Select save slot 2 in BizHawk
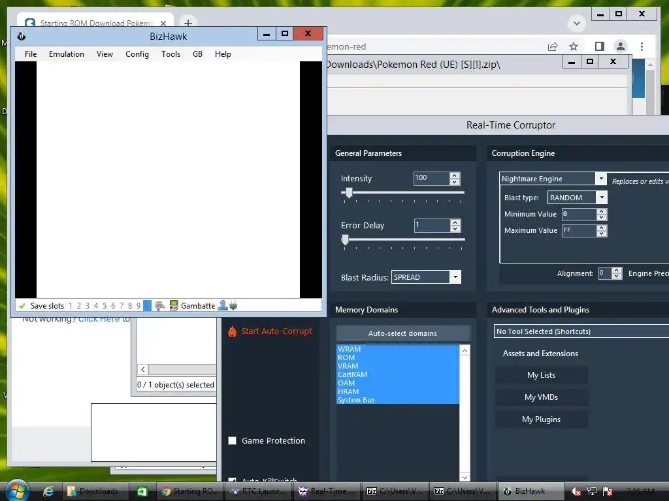The width and height of the screenshot is (669, 501). click(79, 306)
